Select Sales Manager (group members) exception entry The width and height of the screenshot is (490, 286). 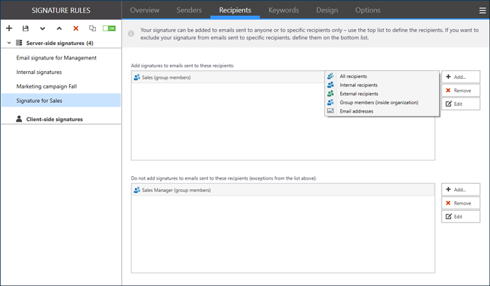click(283, 190)
